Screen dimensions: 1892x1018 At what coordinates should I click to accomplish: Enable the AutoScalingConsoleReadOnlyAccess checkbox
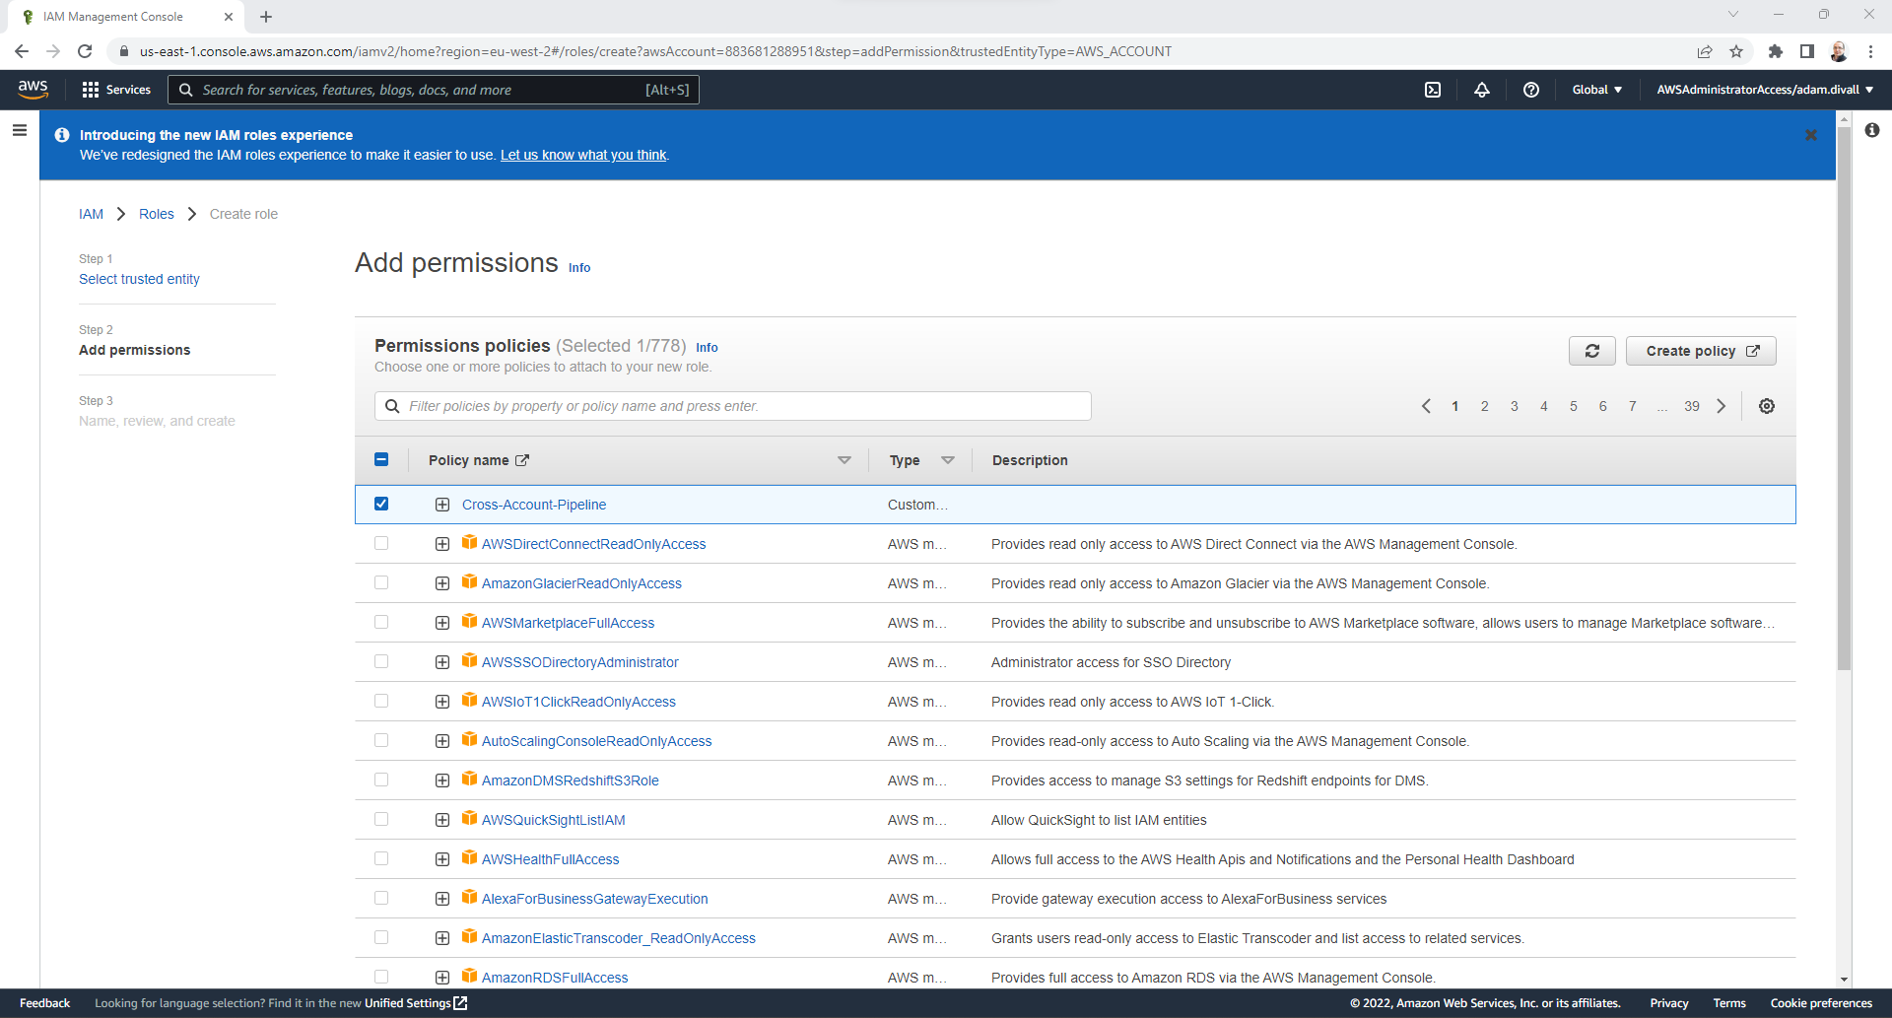[x=381, y=740]
